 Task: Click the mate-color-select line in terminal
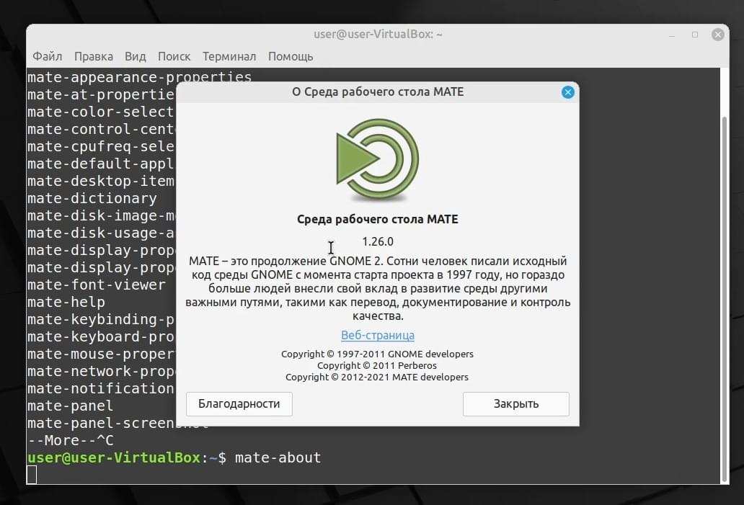click(x=101, y=112)
